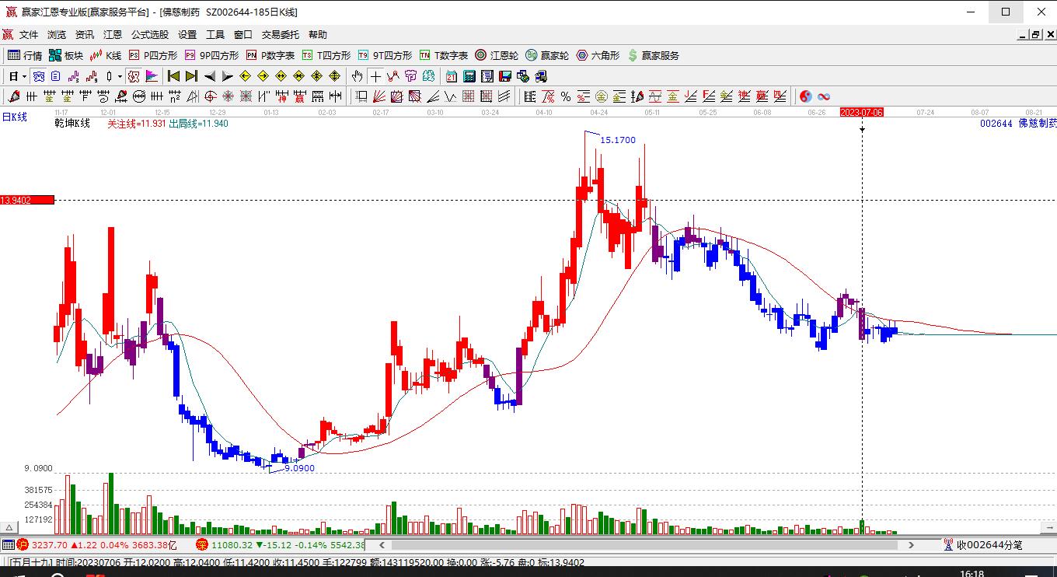Open the 江恩轮 Gann wheel
Viewport: 1057px width, 577px height.
497,55
